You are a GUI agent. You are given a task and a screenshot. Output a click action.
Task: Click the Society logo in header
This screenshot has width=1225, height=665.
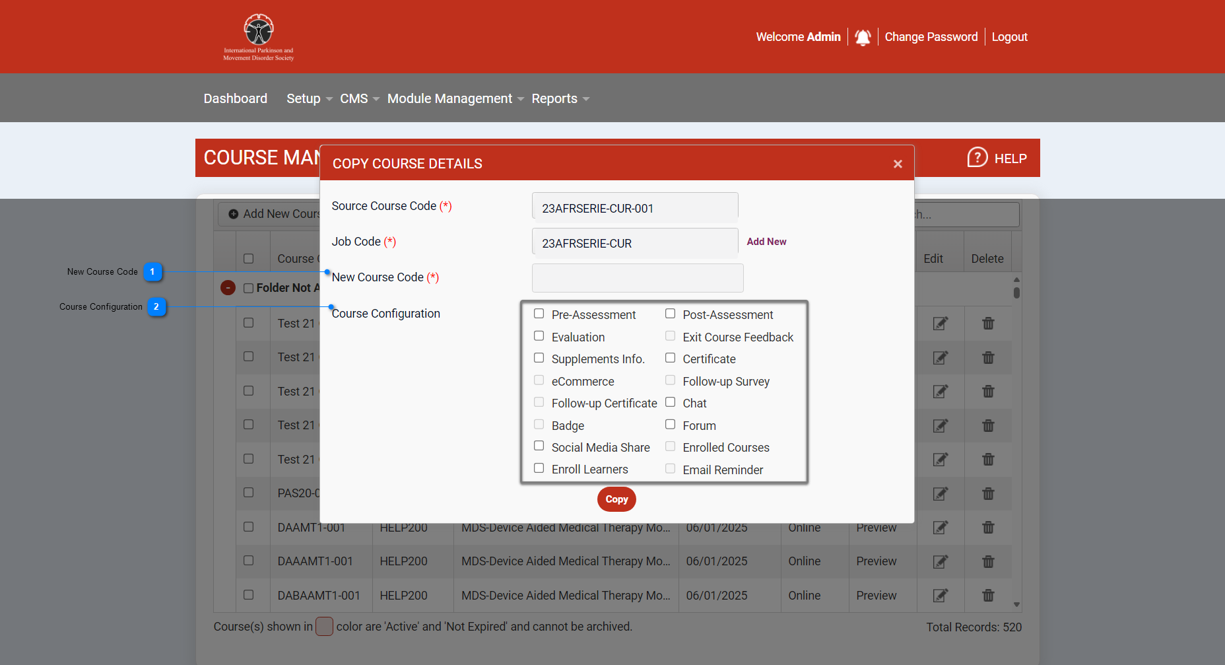tap(259, 37)
